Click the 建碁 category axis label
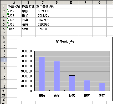This screenshot has width=113, height=104. pos(102,96)
